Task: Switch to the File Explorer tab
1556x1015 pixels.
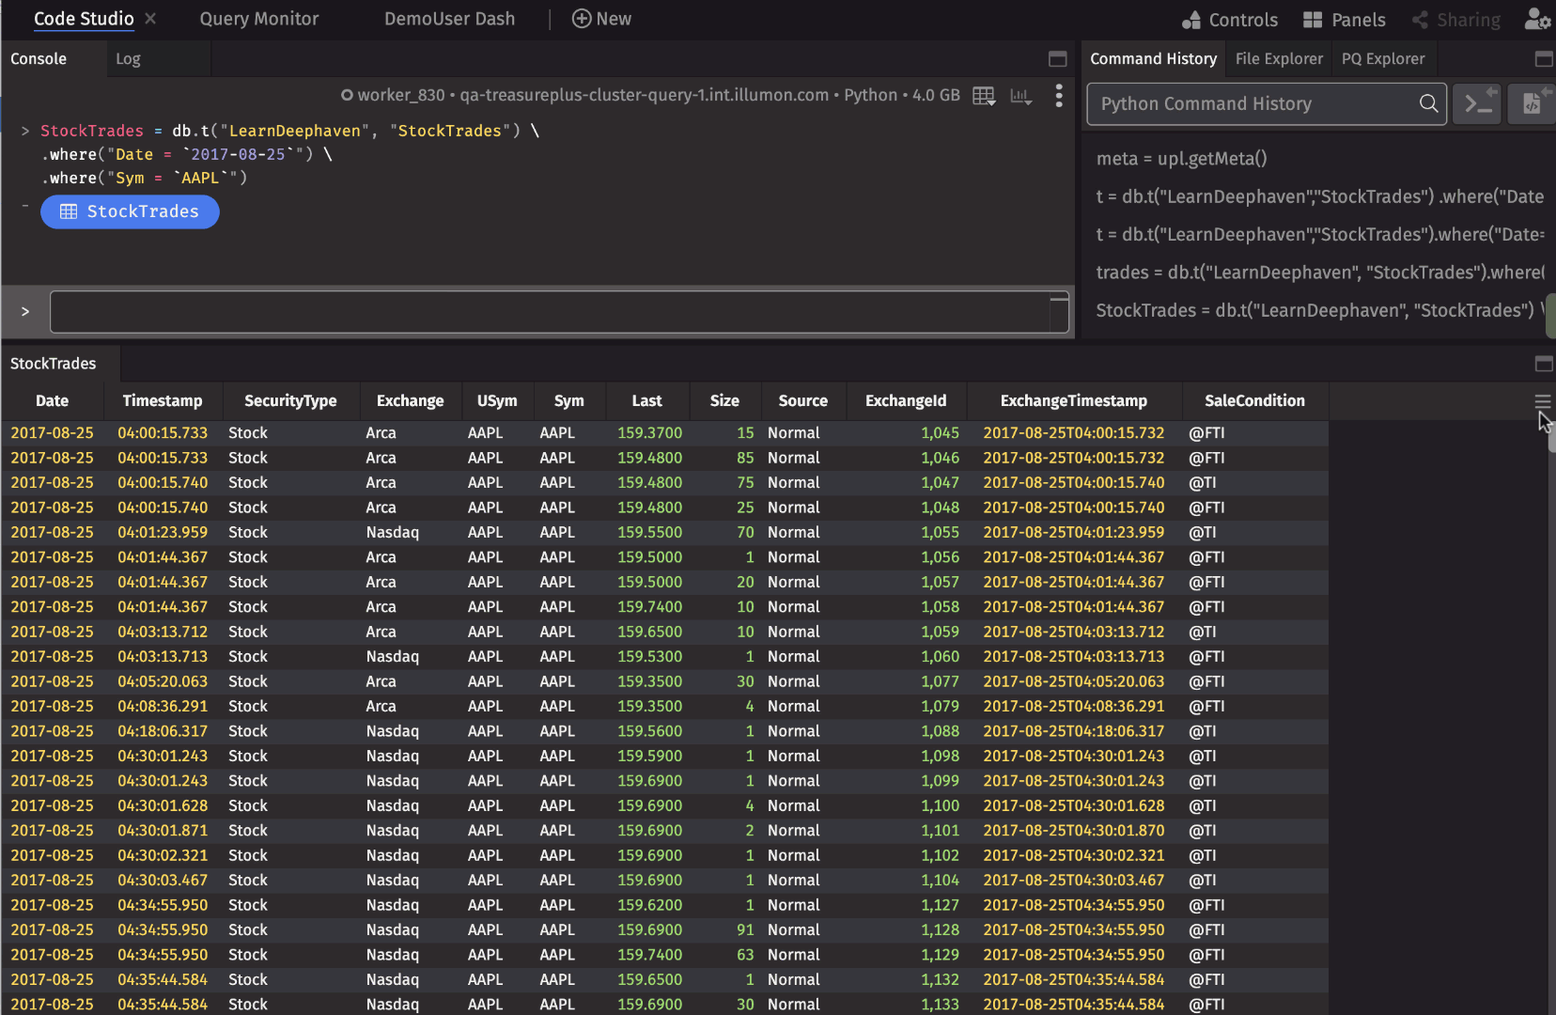Action: (1278, 59)
